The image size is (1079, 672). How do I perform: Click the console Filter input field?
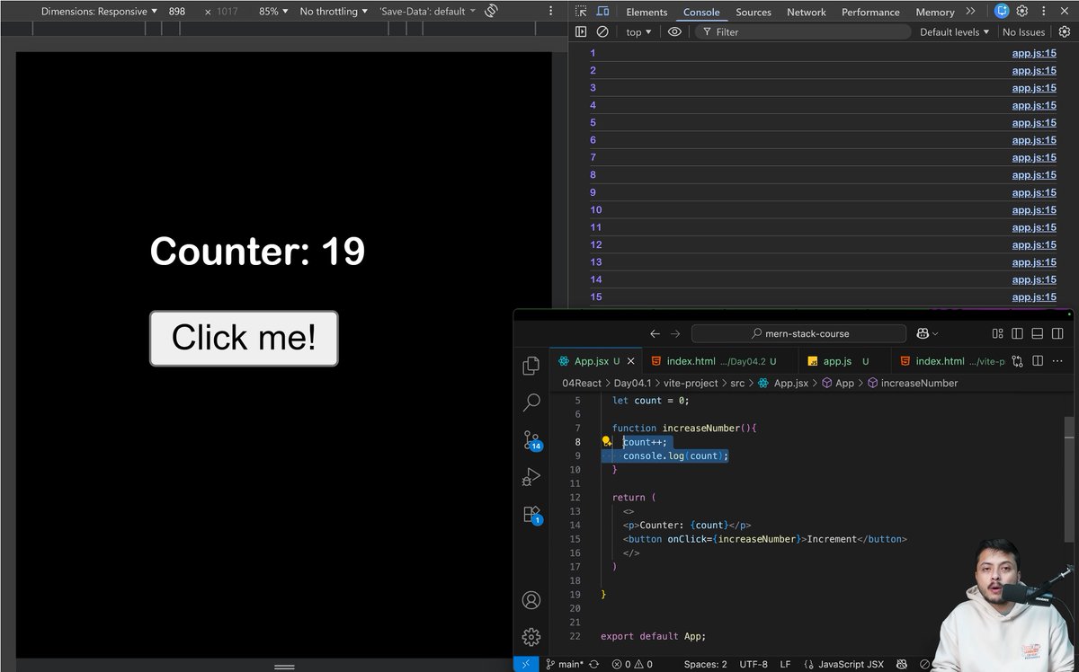pyautogui.click(x=800, y=31)
